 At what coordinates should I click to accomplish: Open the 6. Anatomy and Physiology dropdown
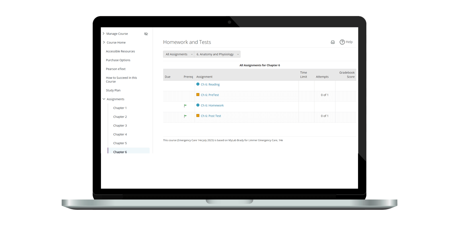click(217, 54)
